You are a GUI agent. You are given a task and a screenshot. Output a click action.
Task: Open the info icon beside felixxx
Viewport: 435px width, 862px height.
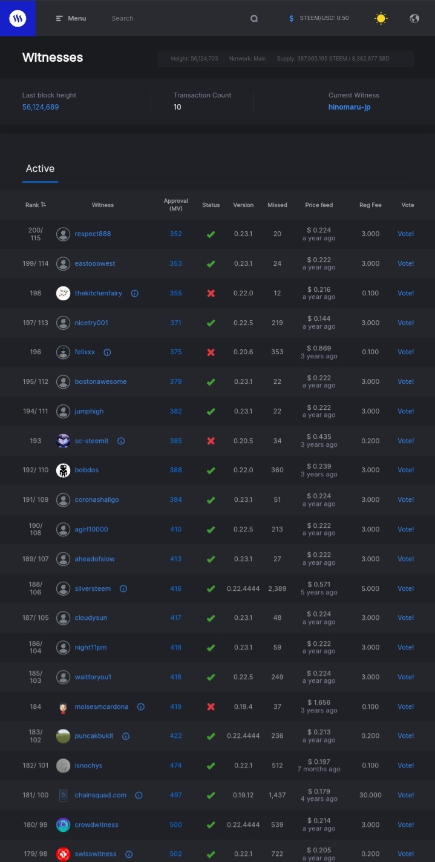click(107, 352)
